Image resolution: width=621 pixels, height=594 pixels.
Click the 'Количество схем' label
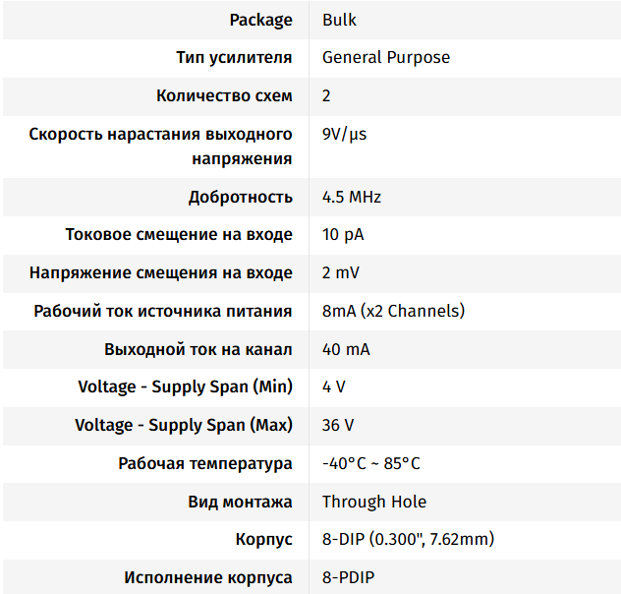pos(224,95)
